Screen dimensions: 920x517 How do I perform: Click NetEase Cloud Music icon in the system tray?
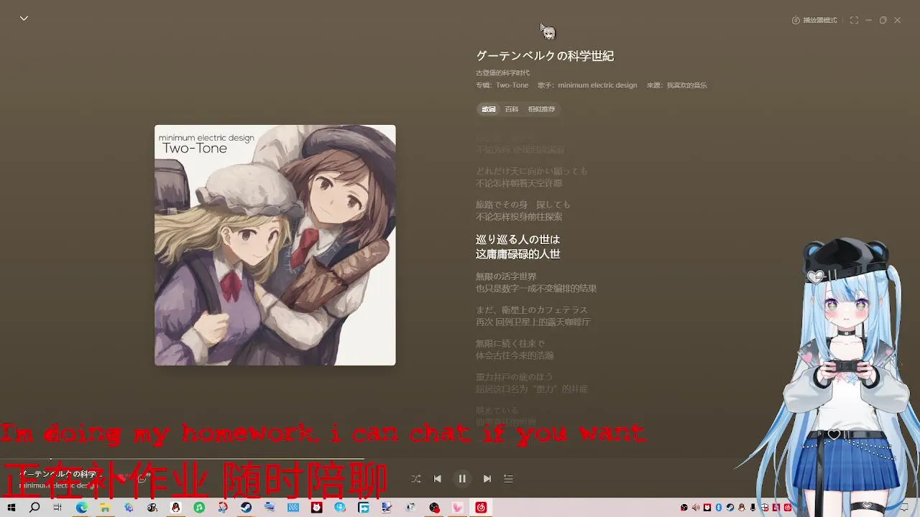tap(788, 508)
